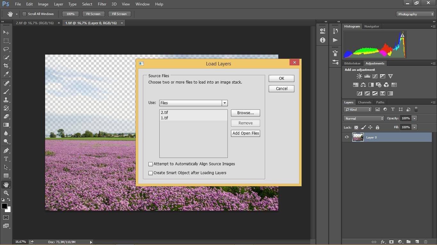437x245 pixels.
Task: Click the Browse... button
Action: (245, 113)
